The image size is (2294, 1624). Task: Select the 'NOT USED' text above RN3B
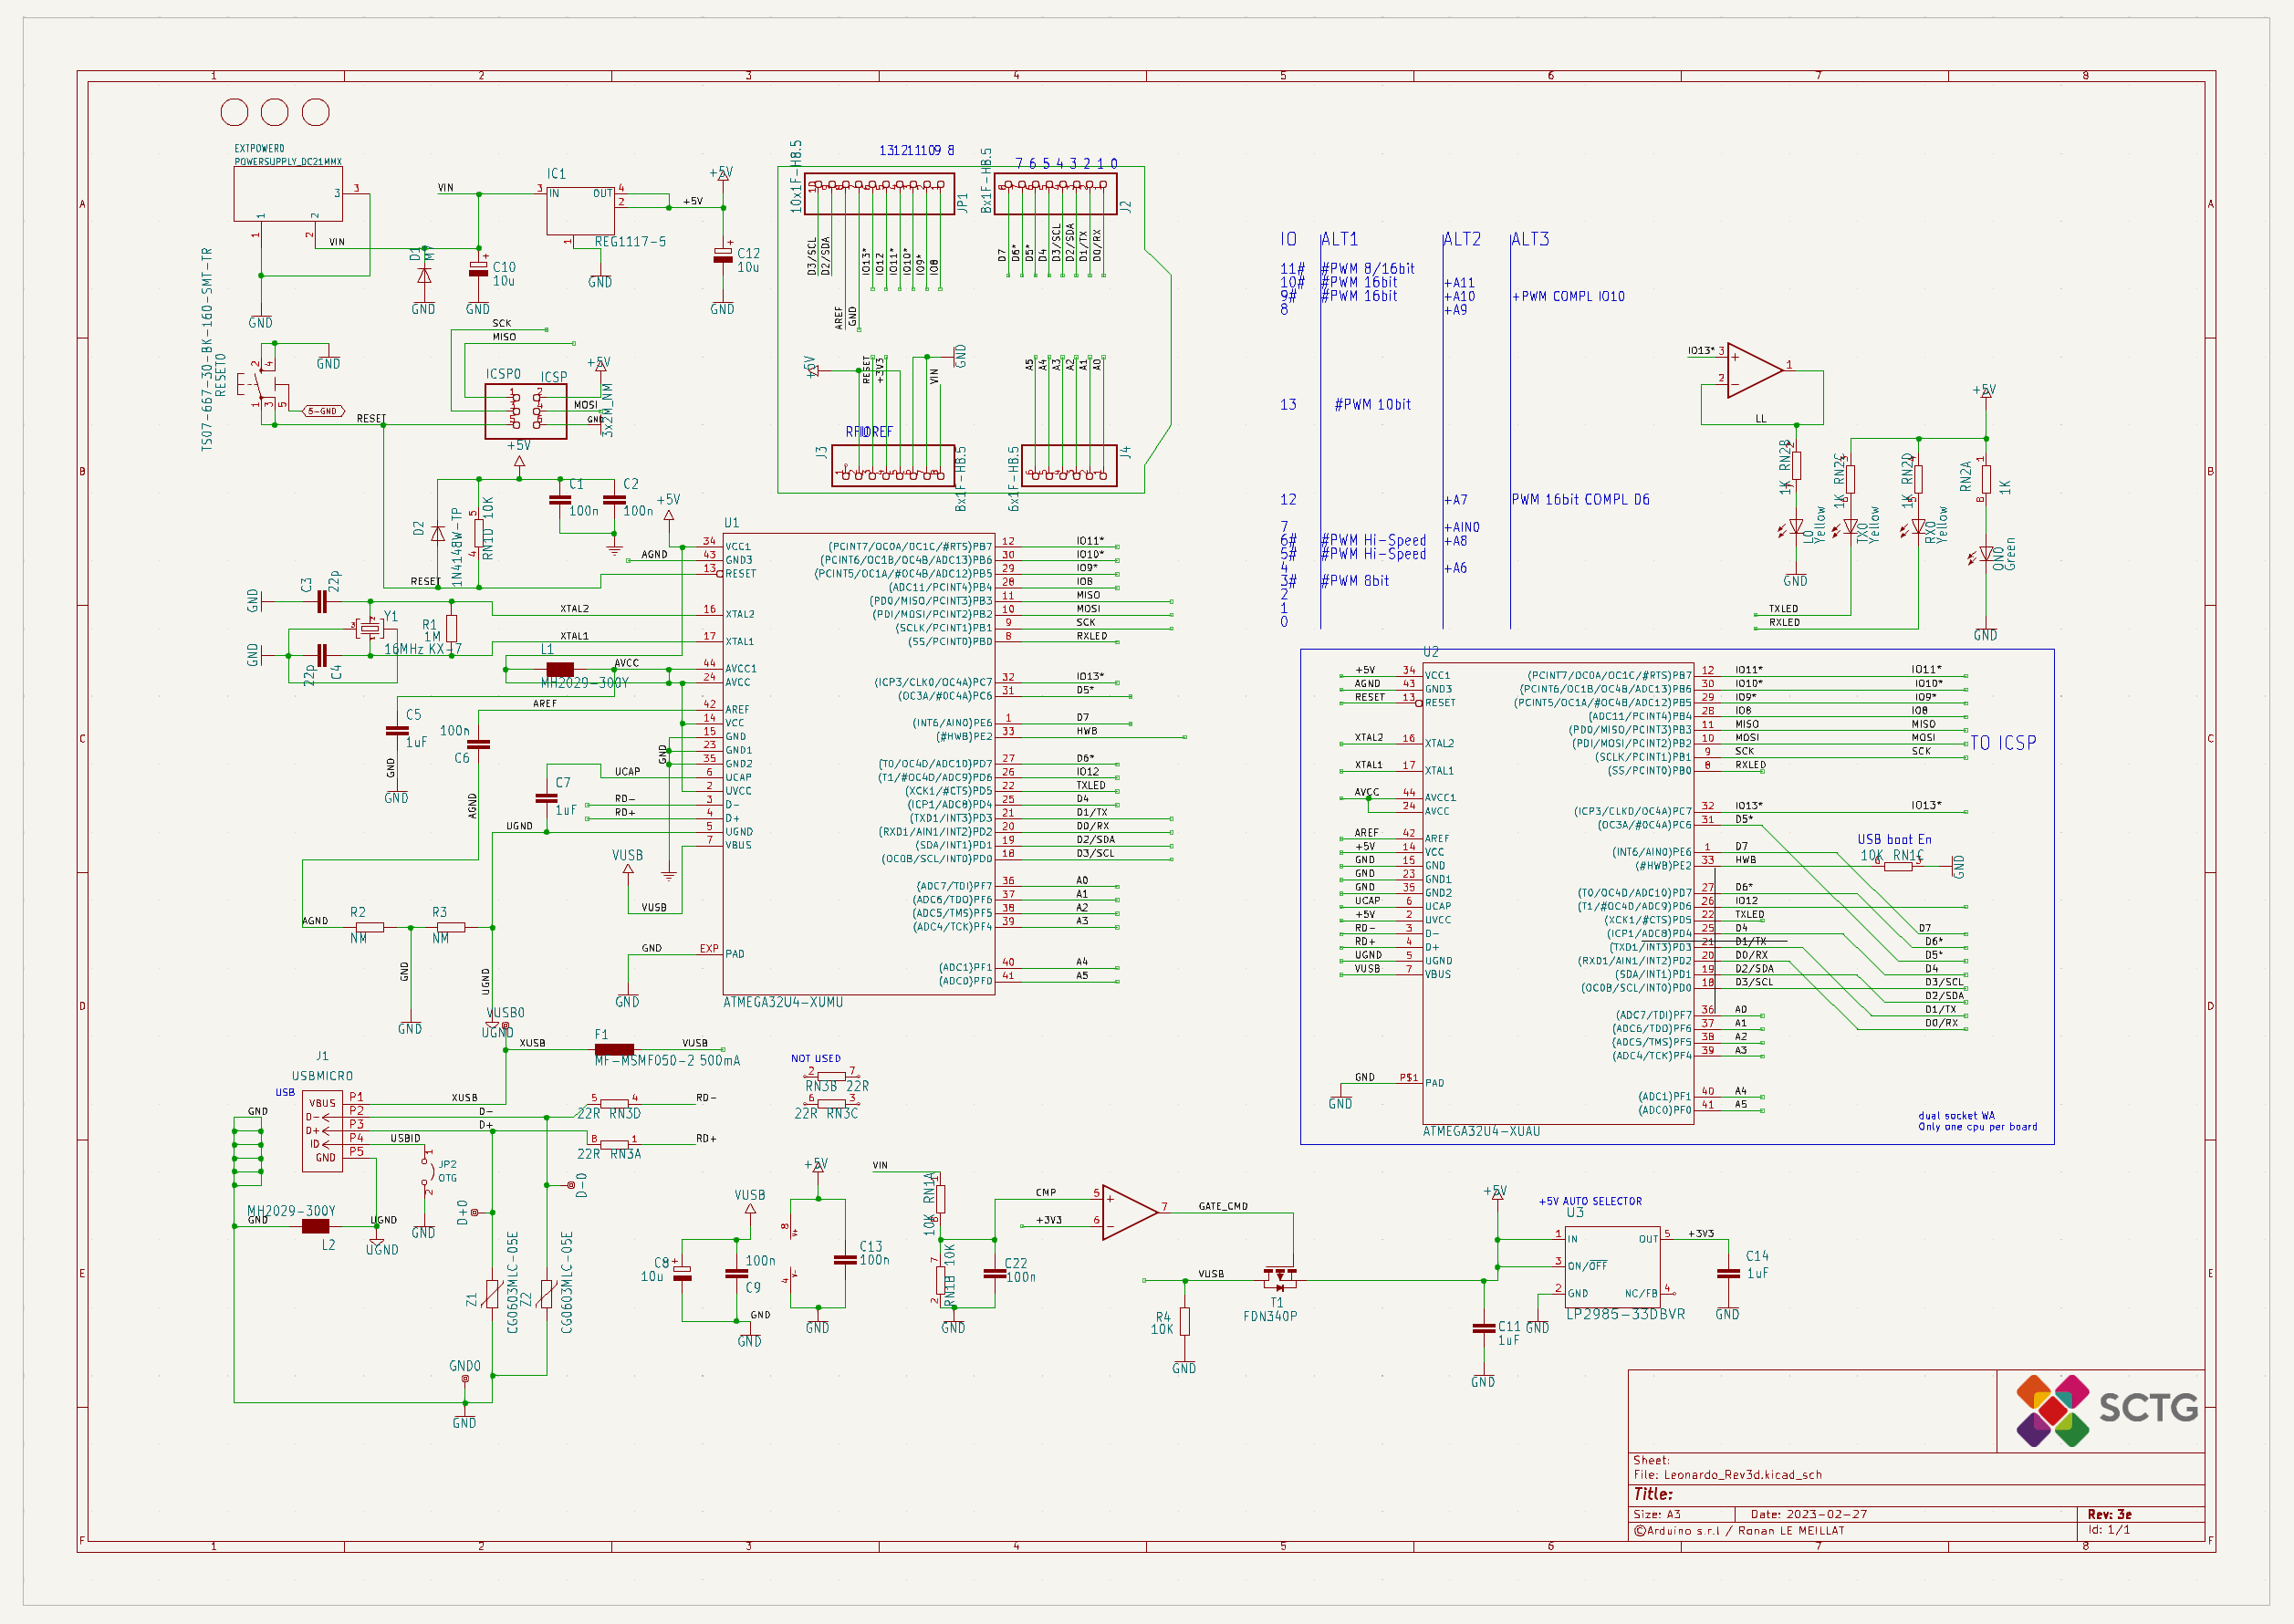pyautogui.click(x=815, y=1058)
